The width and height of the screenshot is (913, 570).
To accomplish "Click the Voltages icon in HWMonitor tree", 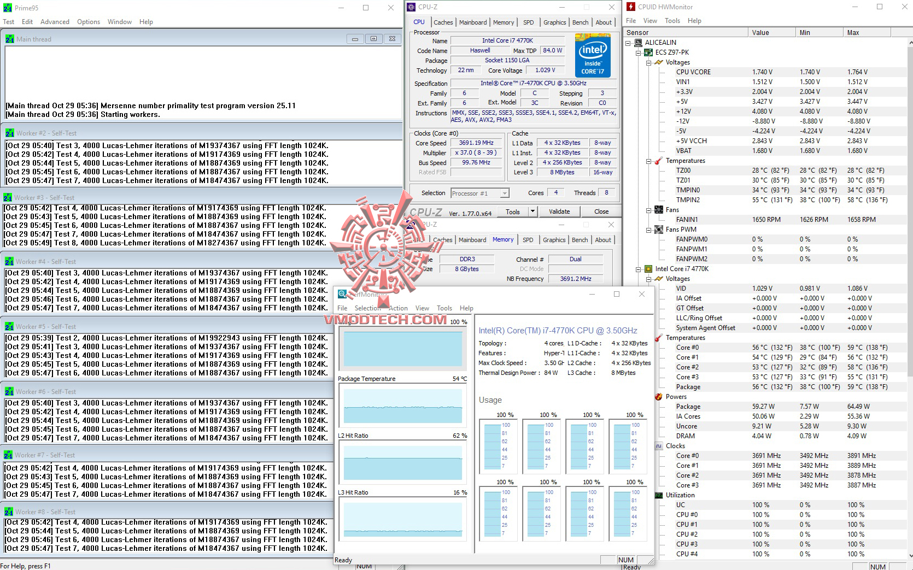I will [658, 62].
